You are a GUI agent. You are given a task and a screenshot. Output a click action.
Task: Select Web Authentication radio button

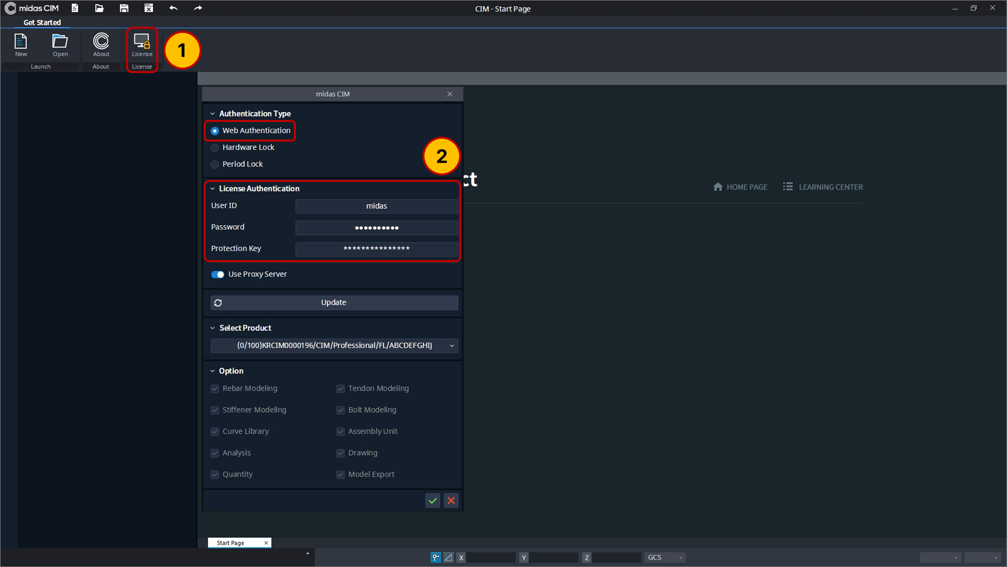pos(215,131)
